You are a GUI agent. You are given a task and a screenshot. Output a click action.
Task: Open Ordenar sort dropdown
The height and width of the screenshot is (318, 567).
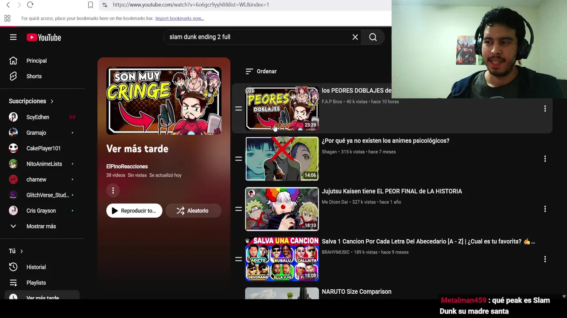coord(261,71)
